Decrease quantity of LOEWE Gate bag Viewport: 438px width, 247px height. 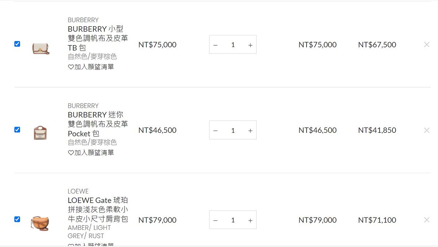(x=215, y=220)
